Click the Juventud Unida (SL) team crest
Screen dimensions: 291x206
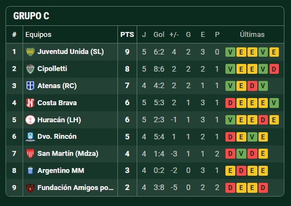(30, 52)
